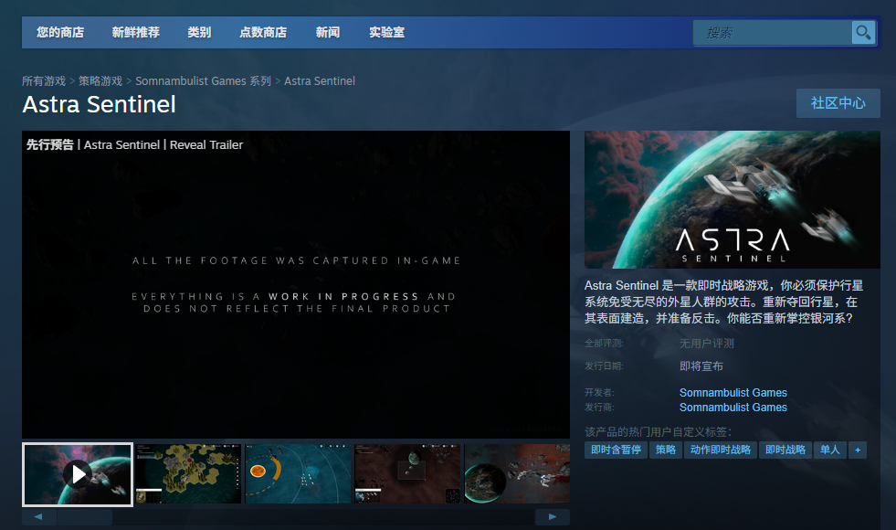Open the 实验室 section
896x530 pixels.
pos(385,32)
